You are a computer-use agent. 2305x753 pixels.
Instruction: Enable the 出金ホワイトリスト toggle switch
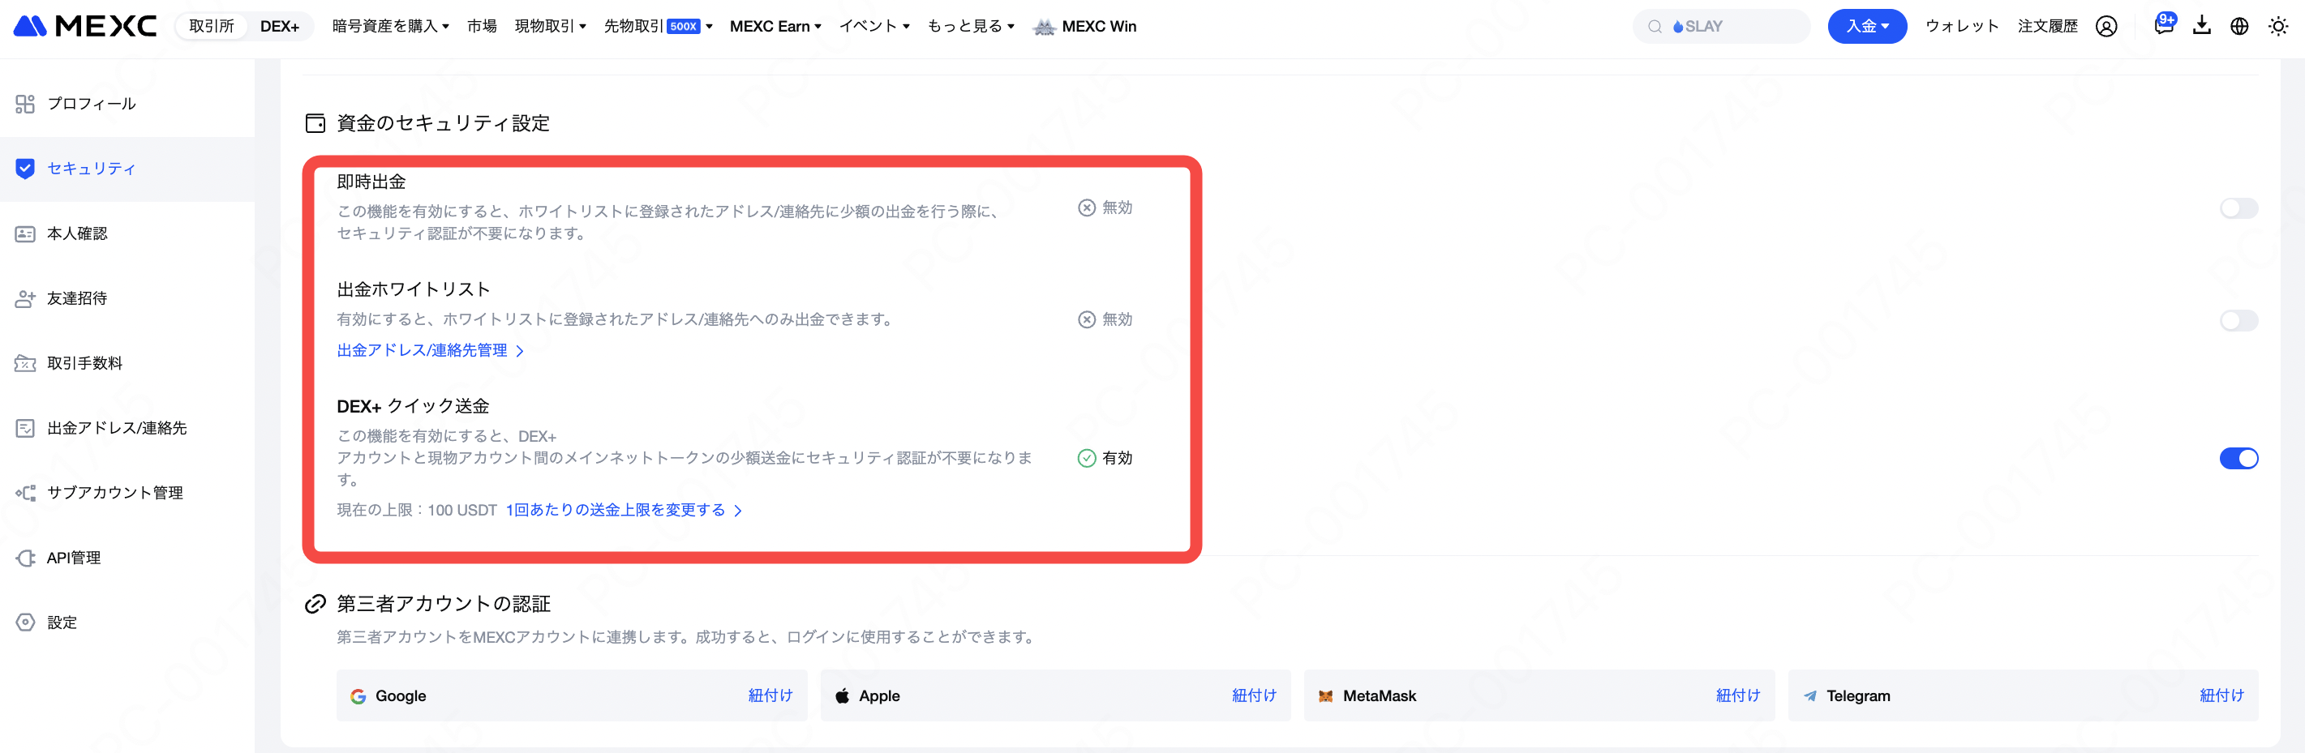(2238, 320)
